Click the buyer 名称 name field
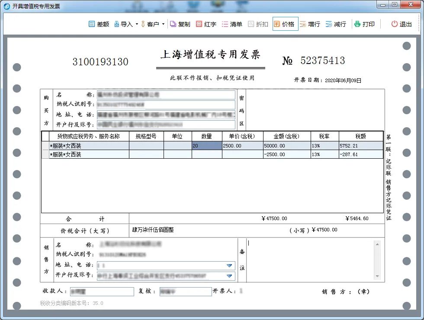Image resolution: width=424 pixels, height=320 pixels. point(166,95)
